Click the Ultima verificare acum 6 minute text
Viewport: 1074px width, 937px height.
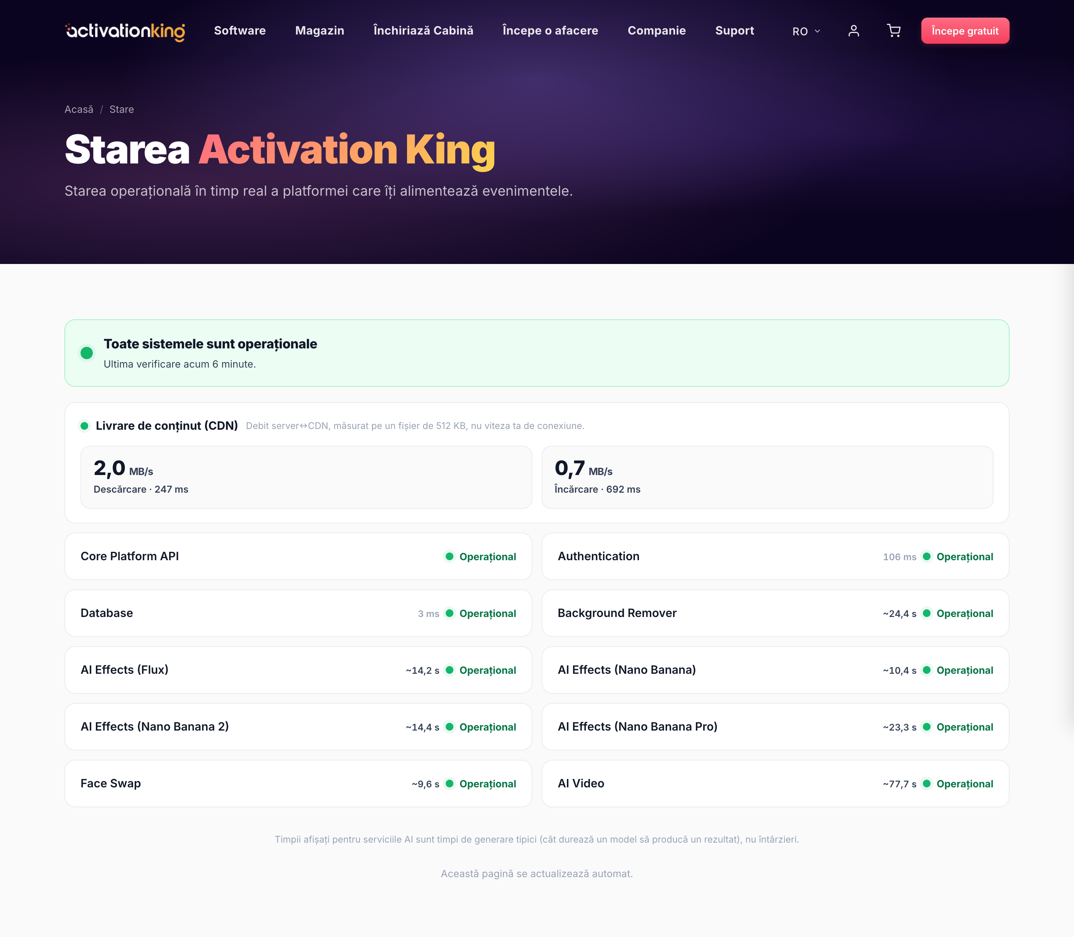point(180,365)
